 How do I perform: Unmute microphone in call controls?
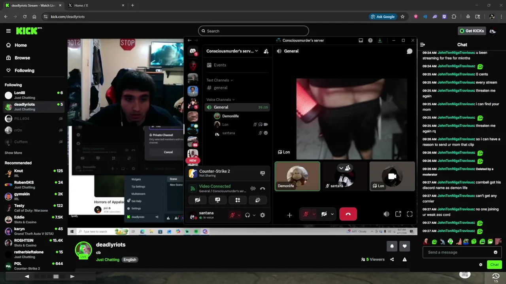click(x=306, y=214)
